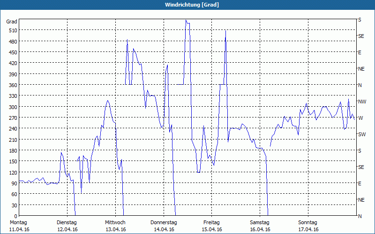This screenshot has height=234, width=375.
Task: Click the "N" compass label level with 0
Action: tap(360, 216)
